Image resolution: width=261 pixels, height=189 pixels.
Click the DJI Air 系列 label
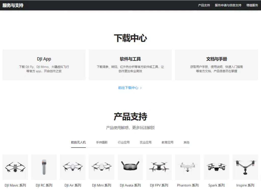73,185
